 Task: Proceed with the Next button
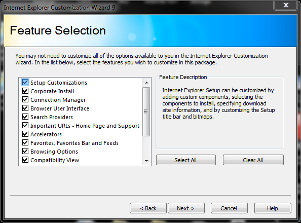[186, 208]
